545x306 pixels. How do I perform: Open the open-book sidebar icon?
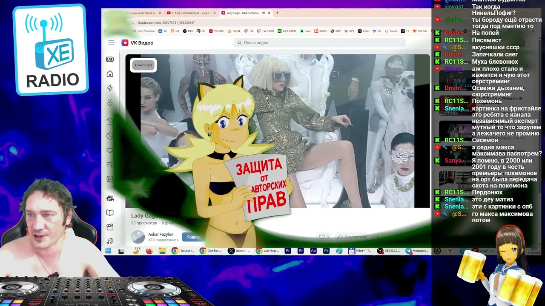[x=110, y=213]
